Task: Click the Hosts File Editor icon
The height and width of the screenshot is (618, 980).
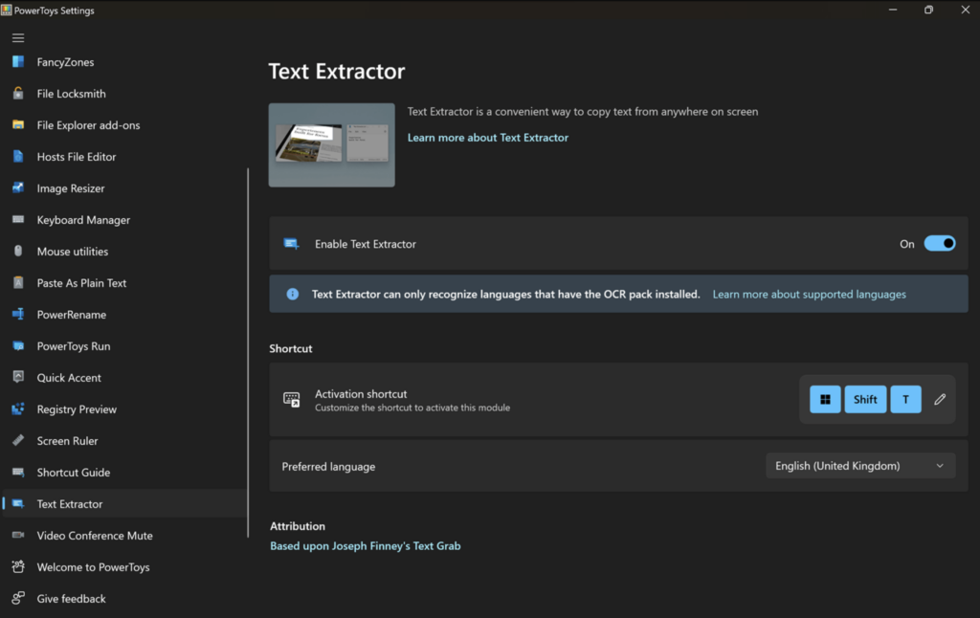Action: coord(18,156)
